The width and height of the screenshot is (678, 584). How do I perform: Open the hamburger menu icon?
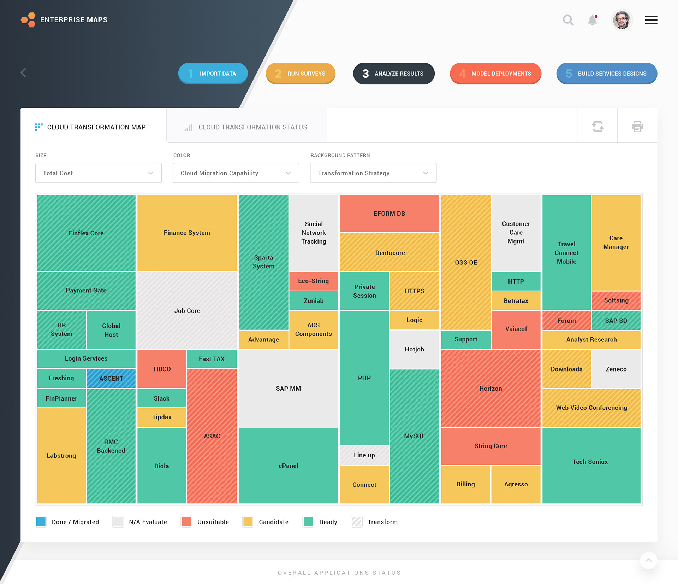coord(651,20)
